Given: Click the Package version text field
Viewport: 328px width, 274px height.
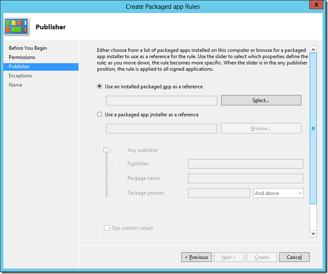Looking at the screenshot, I should 218,193.
